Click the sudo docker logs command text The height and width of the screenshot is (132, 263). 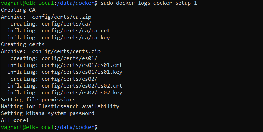[149, 3]
